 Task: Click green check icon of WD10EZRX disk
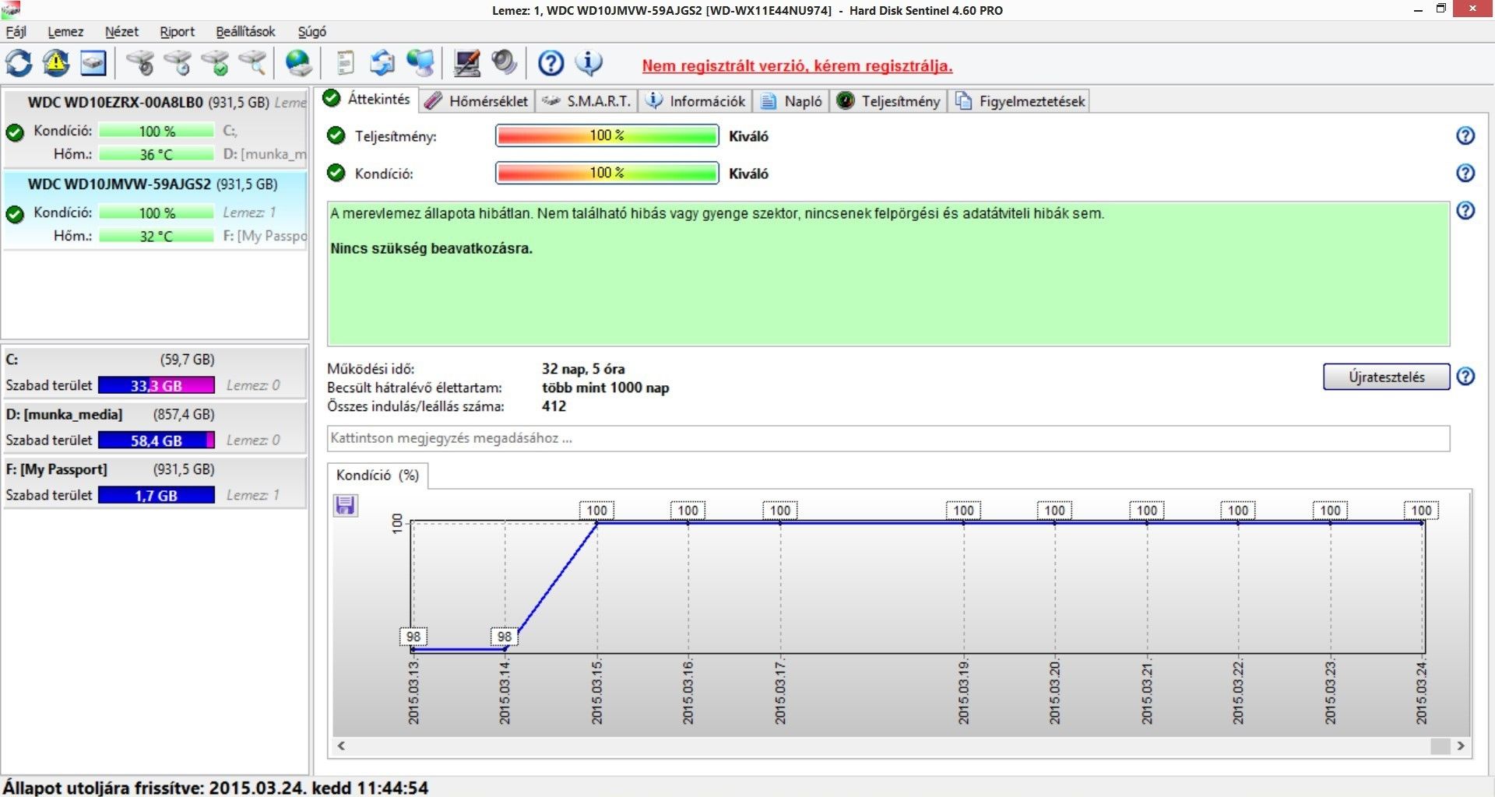point(15,132)
